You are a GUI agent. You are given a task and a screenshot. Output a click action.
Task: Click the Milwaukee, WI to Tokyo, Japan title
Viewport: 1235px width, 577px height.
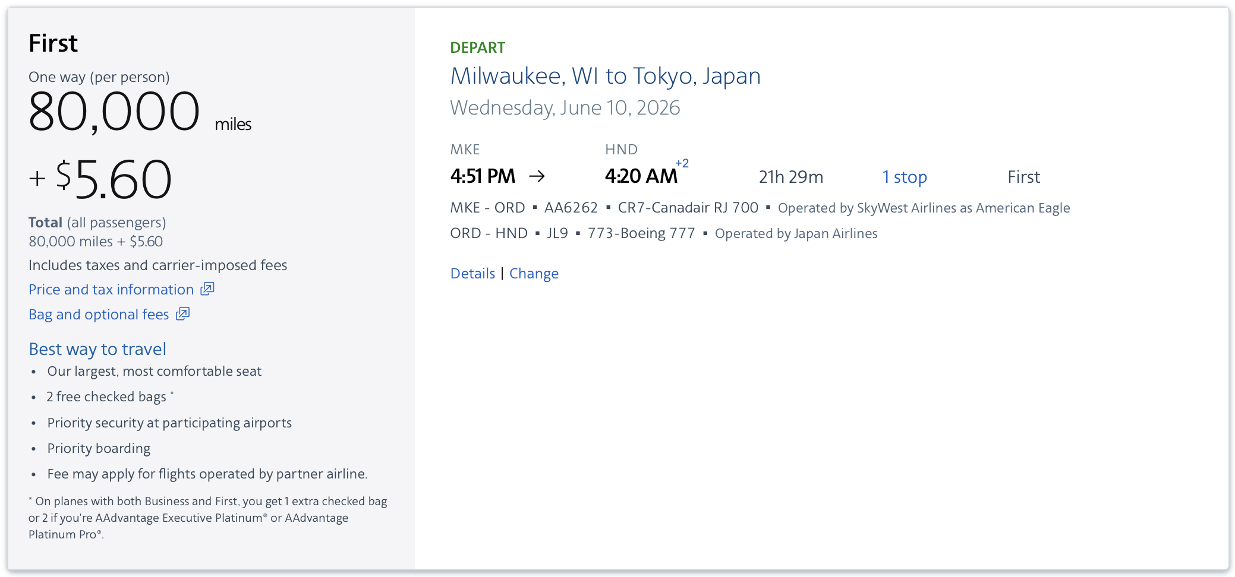point(605,76)
